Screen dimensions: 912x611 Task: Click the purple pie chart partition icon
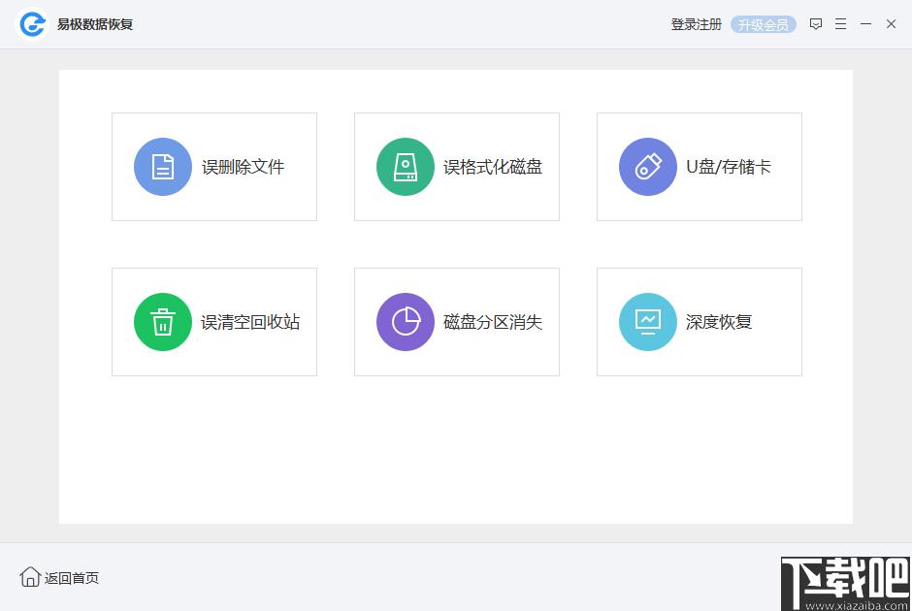pos(406,322)
